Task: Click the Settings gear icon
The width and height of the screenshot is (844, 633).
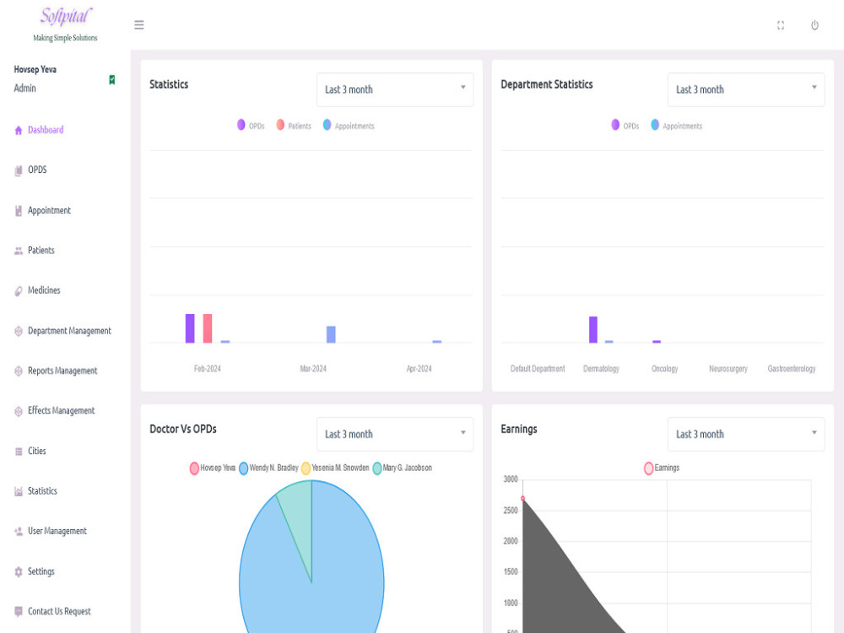Action: (19, 571)
